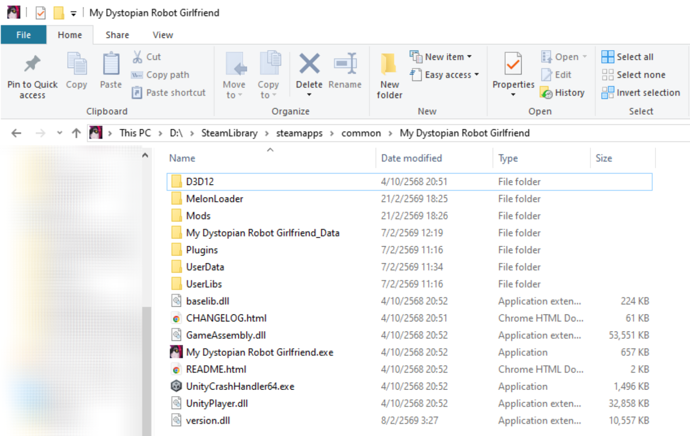The image size is (690, 436).
Task: Select the UnityCrashHandler64.exe file icon
Action: click(176, 386)
